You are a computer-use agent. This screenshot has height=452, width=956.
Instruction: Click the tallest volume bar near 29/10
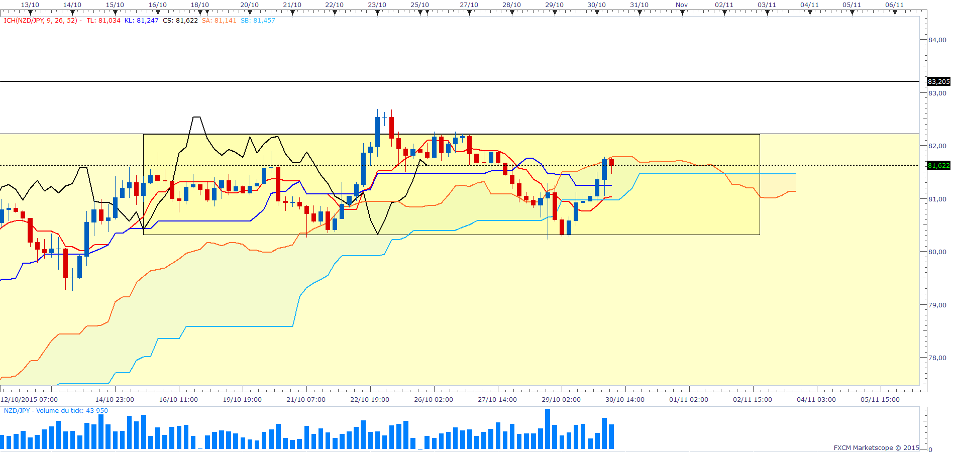[x=548, y=429]
